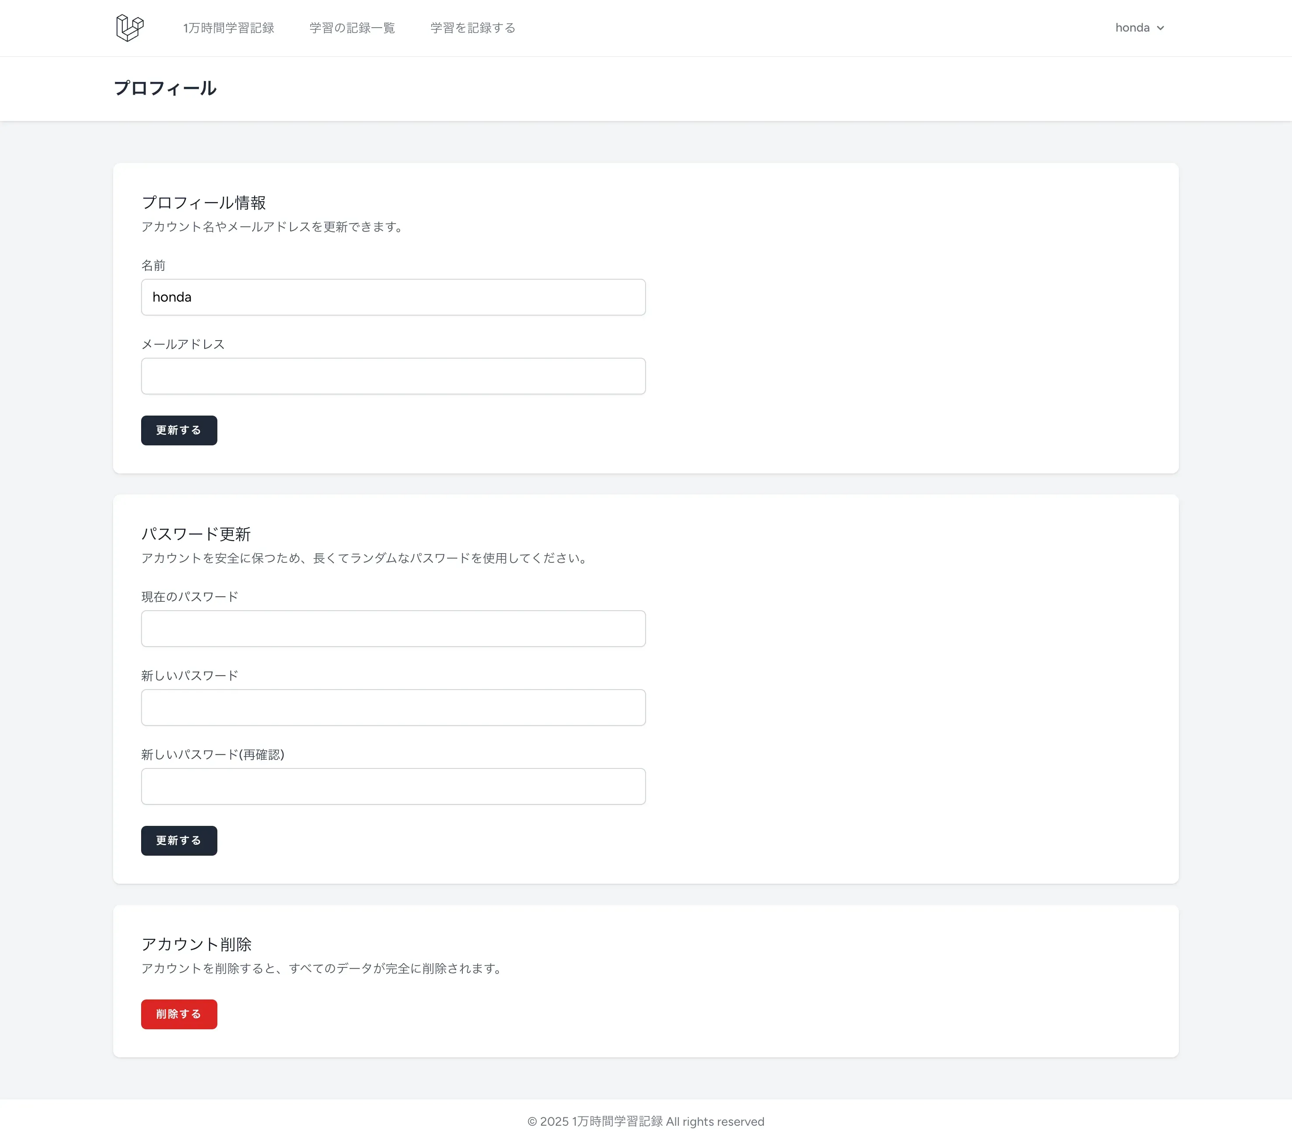Image resolution: width=1292 pixels, height=1145 pixels.
Task: Click the メールアドレス label text
Action: point(183,344)
